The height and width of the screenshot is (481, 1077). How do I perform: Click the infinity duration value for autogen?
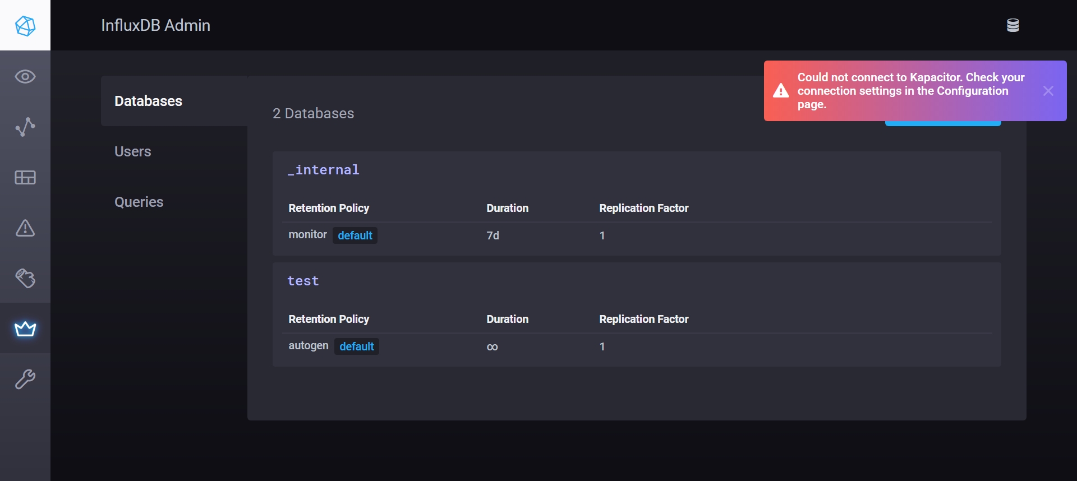coord(492,347)
